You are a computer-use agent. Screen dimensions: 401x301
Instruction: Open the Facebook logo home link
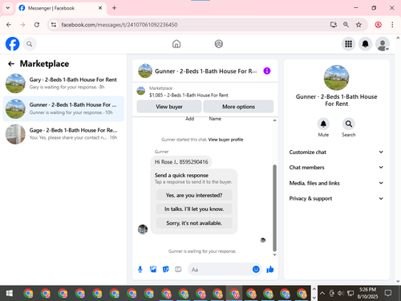pos(12,44)
